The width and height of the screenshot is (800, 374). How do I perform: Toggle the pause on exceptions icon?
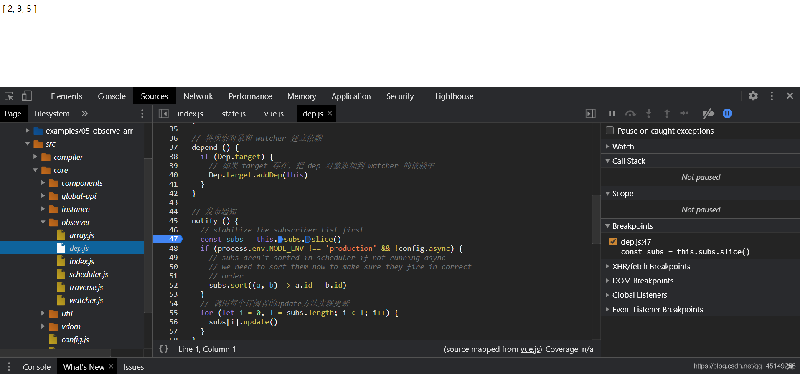tap(727, 114)
